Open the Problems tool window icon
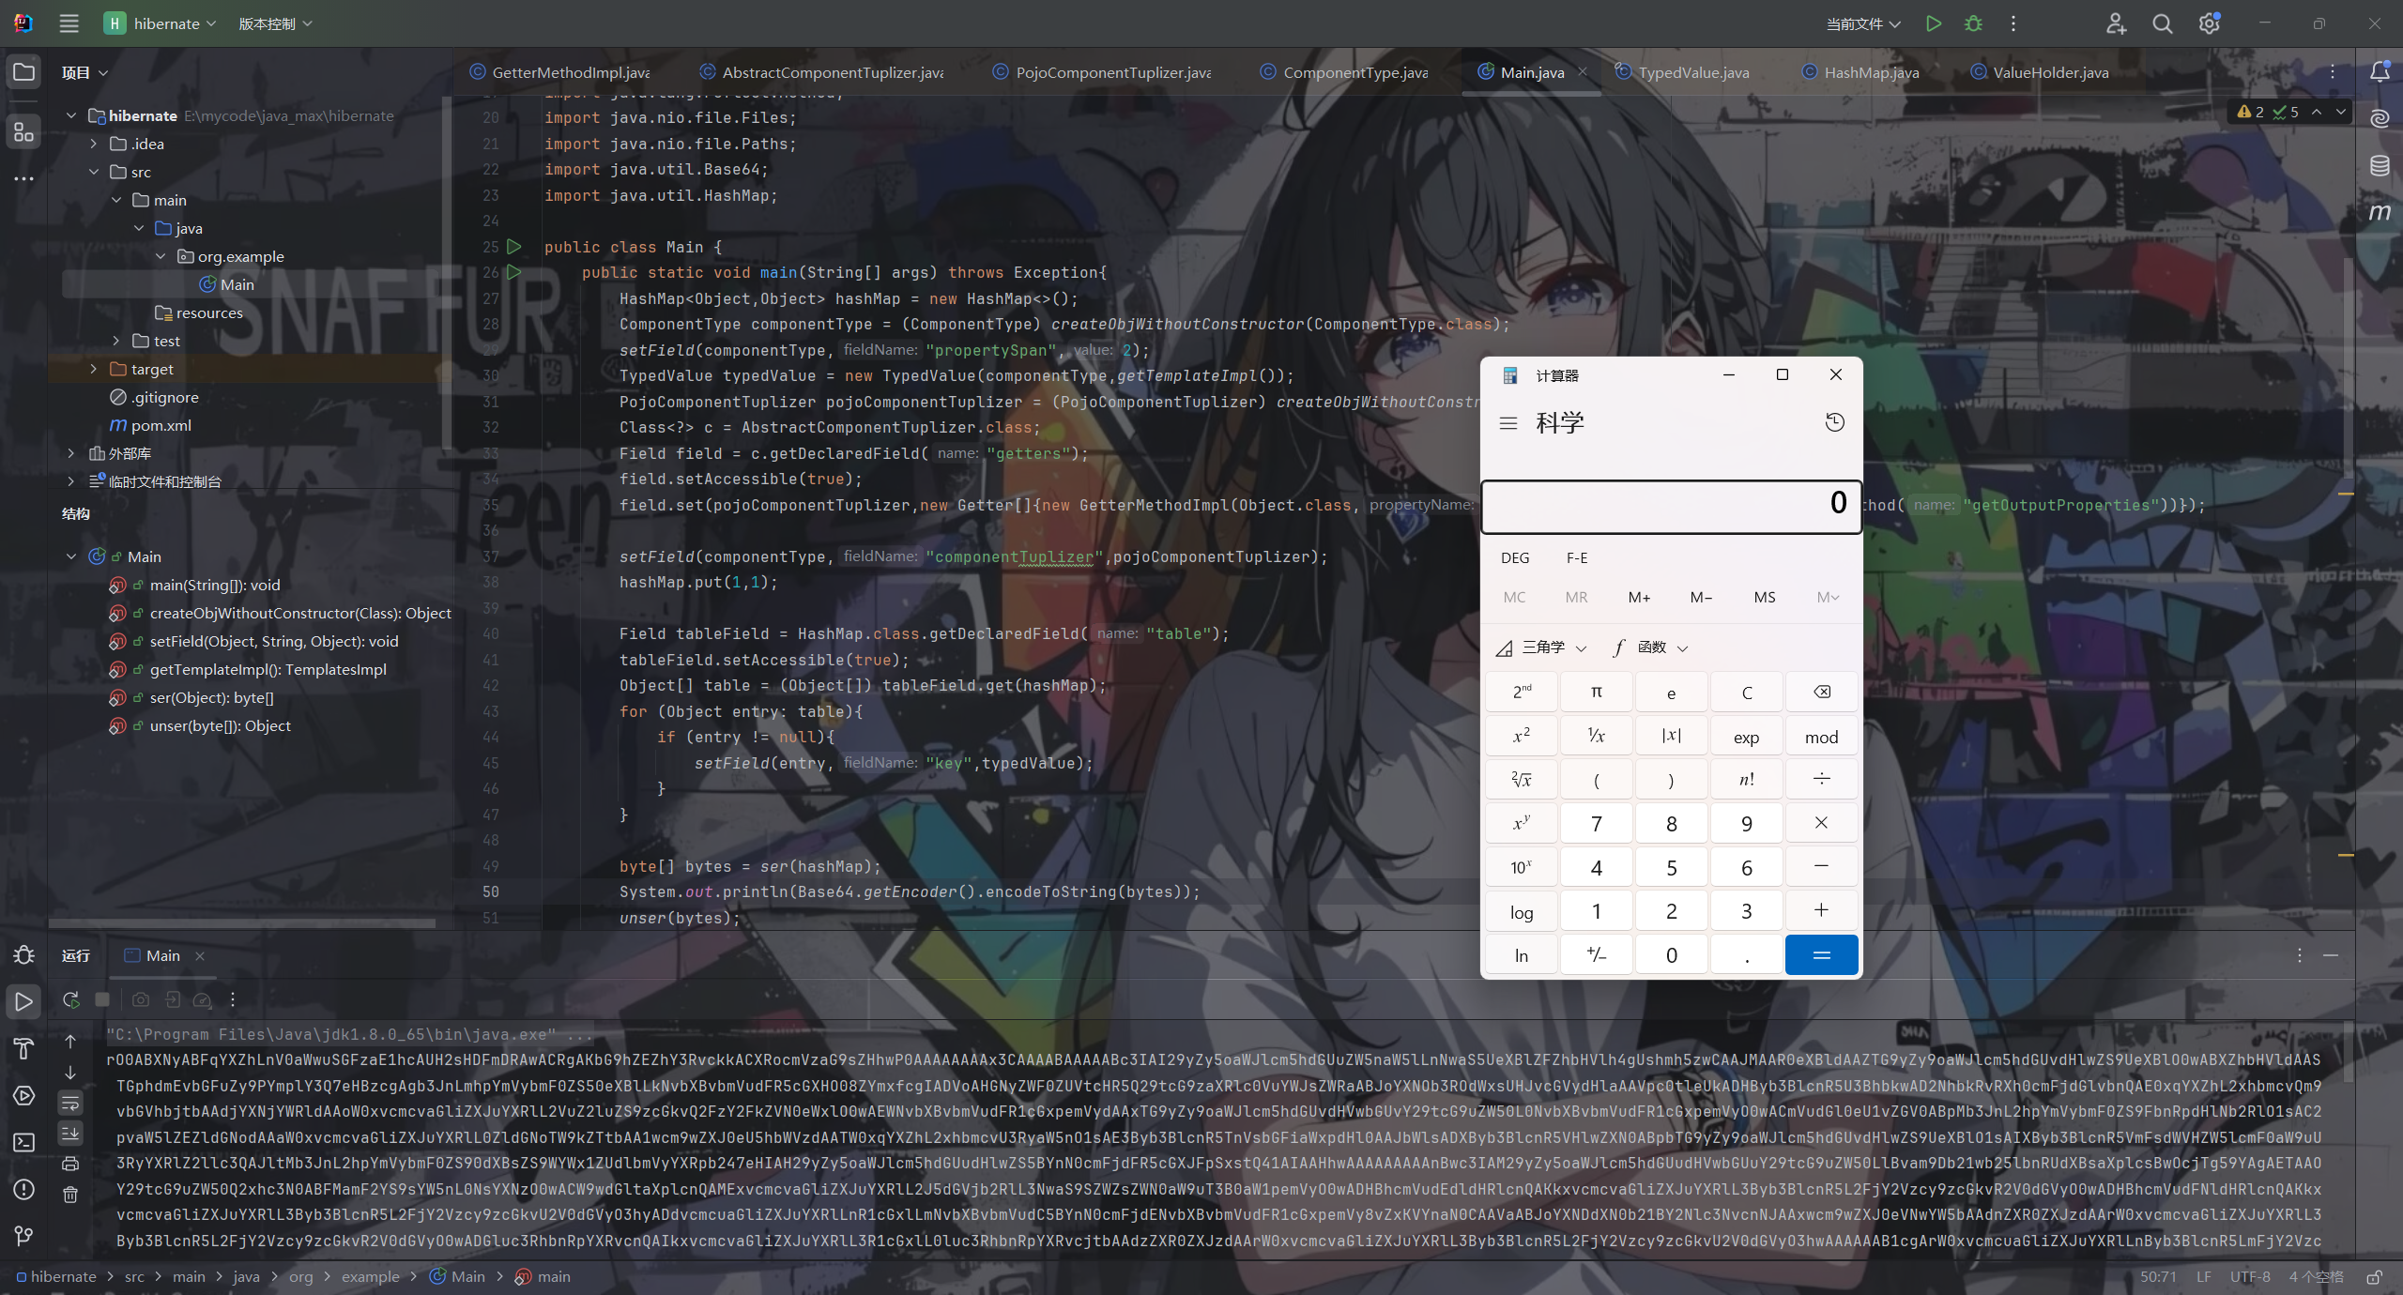The width and height of the screenshot is (2403, 1295). coord(23,1189)
